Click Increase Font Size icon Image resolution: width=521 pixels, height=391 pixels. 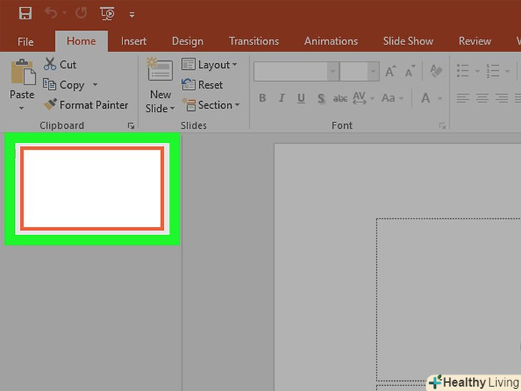click(x=391, y=72)
